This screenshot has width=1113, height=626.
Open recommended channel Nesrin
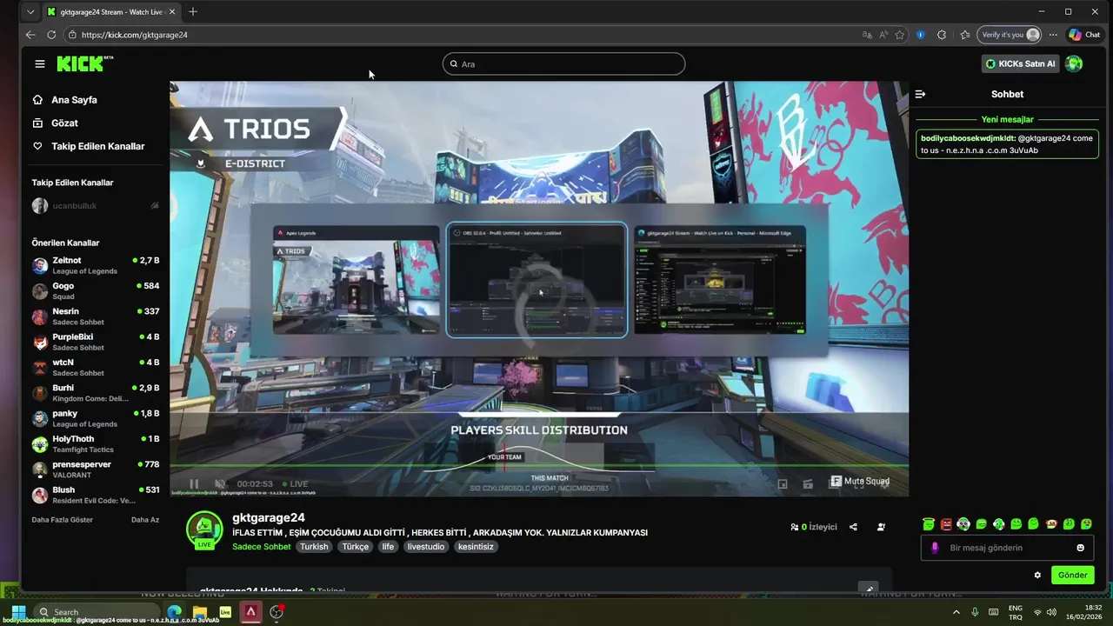pyautogui.click(x=96, y=316)
